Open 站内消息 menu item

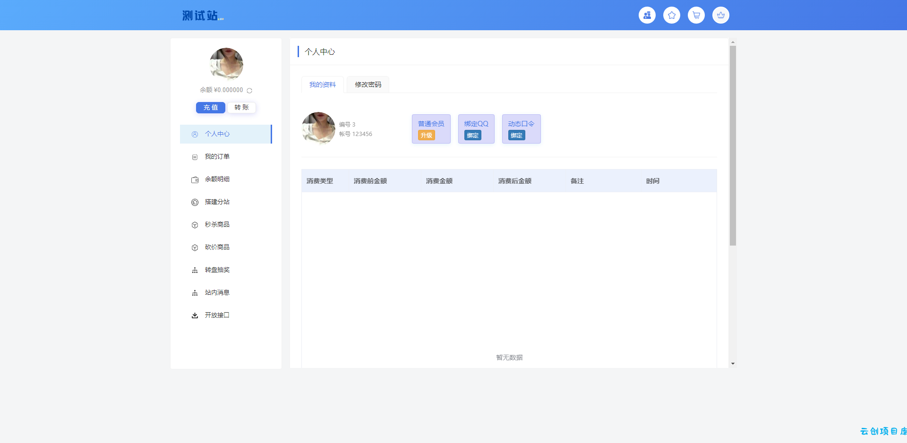226,293
